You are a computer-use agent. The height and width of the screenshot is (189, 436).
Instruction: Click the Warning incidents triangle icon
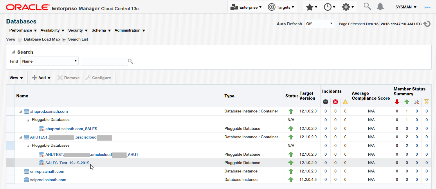point(345,102)
